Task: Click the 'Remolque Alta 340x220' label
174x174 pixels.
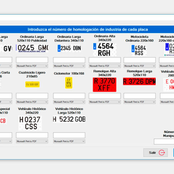Action: coord(104,73)
